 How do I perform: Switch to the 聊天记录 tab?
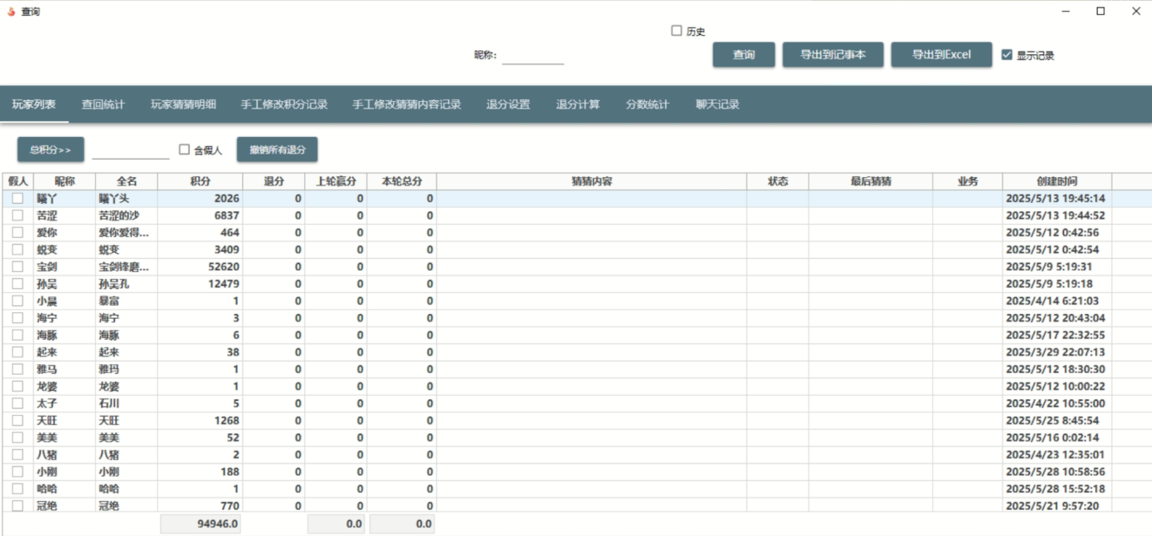coord(717,104)
